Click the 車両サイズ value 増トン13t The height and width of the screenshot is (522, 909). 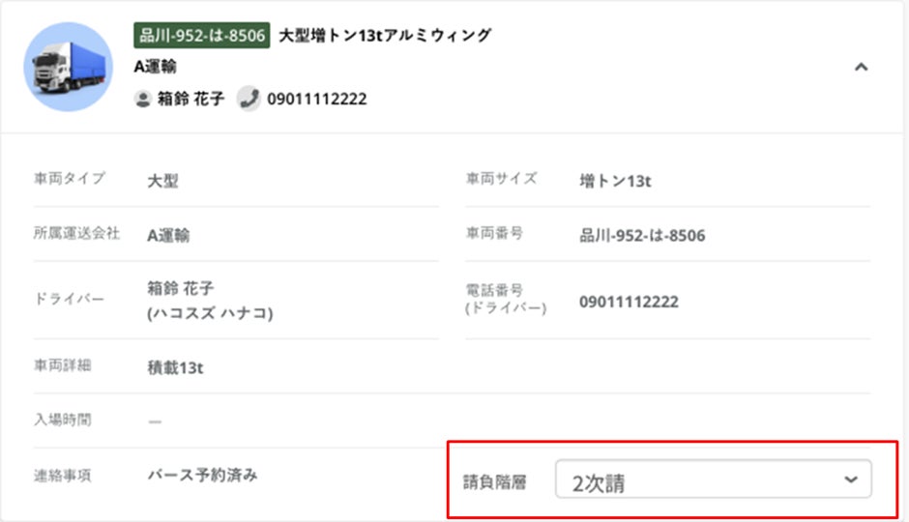point(620,181)
